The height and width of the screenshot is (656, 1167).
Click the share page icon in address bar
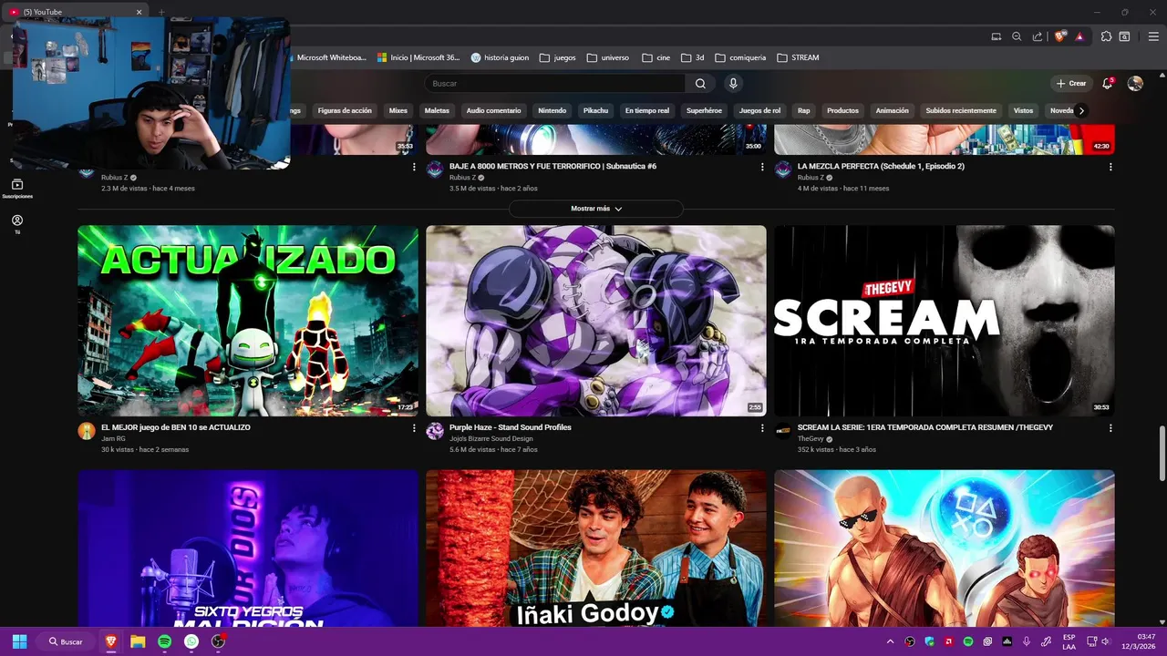point(1038,36)
